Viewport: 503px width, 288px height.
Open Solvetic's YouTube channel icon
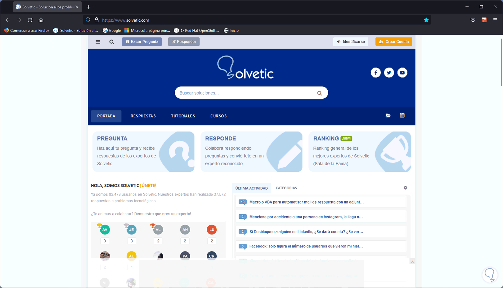pos(402,73)
